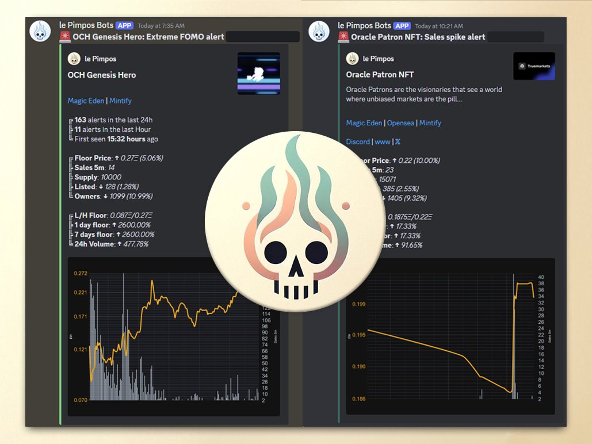The image size is (592, 444).
Task: Open the X social link icon
Action: (398, 142)
